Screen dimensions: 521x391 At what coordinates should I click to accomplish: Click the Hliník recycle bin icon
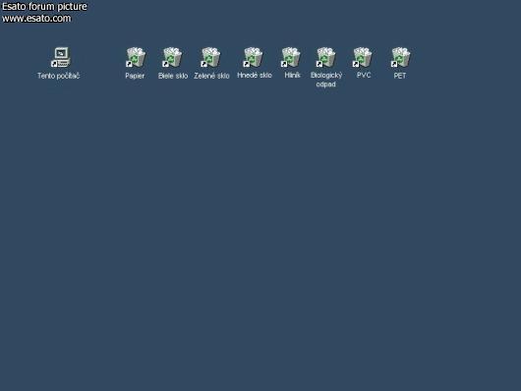291,57
